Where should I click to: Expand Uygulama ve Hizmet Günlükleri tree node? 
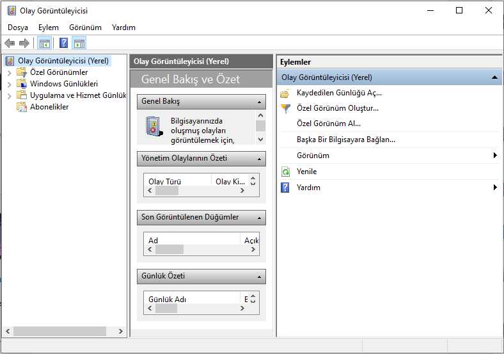[x=10, y=95]
